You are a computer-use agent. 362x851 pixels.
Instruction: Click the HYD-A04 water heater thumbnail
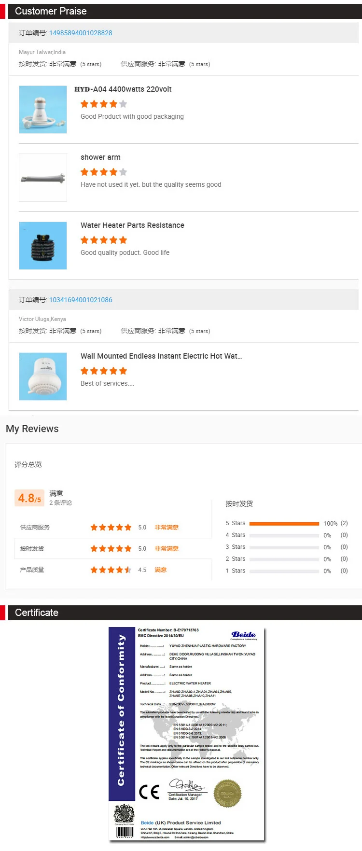coord(43,110)
